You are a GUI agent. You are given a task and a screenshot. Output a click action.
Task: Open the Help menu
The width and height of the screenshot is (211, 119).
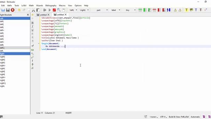pos(86,6)
